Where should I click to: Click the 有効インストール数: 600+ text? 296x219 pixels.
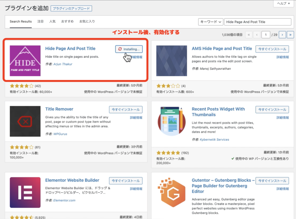tap(175, 92)
